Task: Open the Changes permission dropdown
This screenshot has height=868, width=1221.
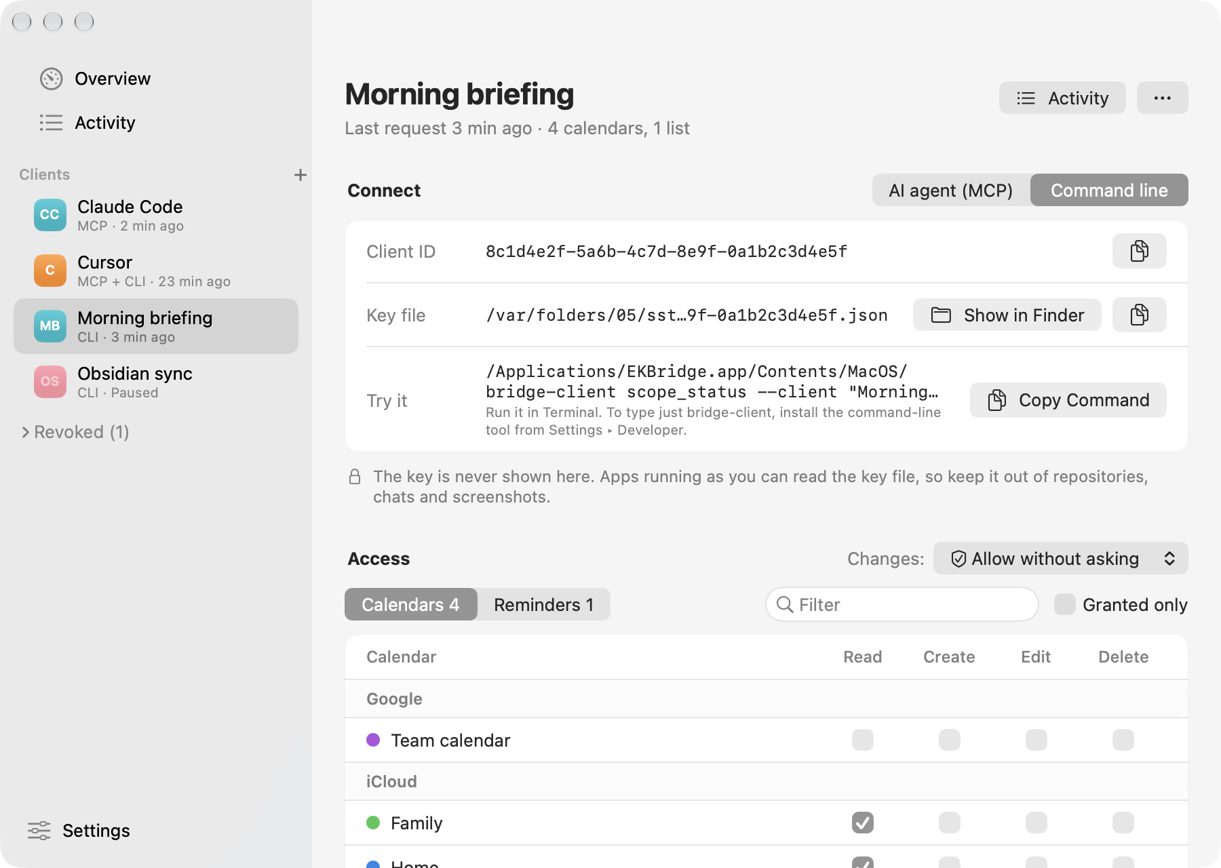Action: 1061,558
